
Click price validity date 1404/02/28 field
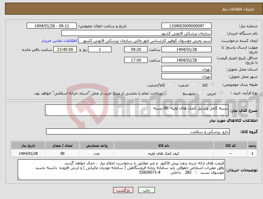click(186, 60)
